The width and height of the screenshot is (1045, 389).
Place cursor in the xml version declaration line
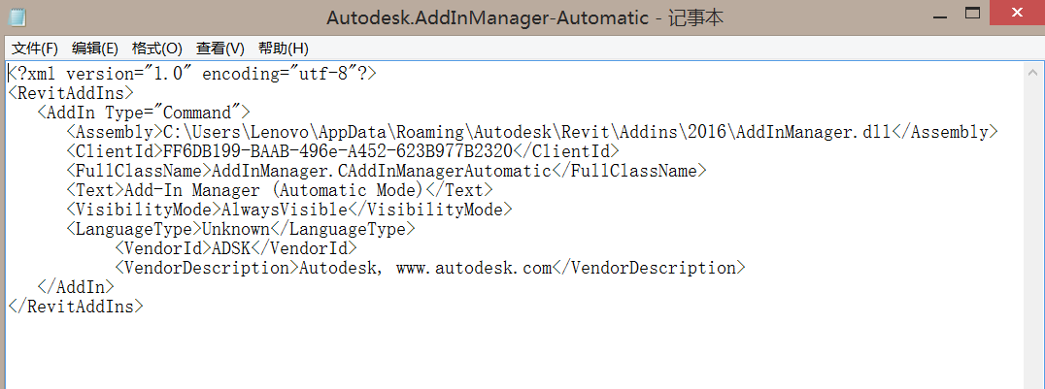(192, 74)
